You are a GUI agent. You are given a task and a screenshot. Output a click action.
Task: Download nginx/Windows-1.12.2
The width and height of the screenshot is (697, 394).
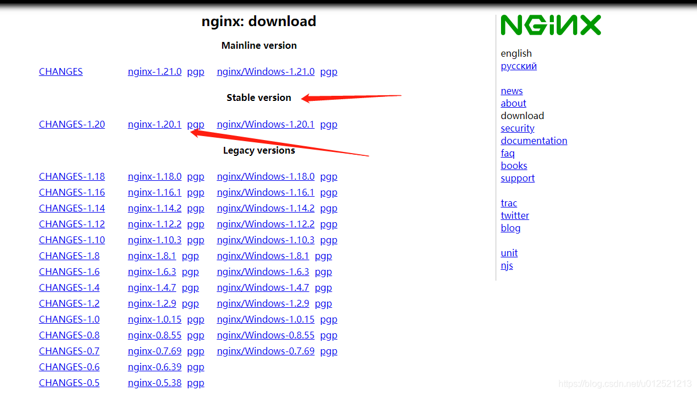tap(266, 224)
